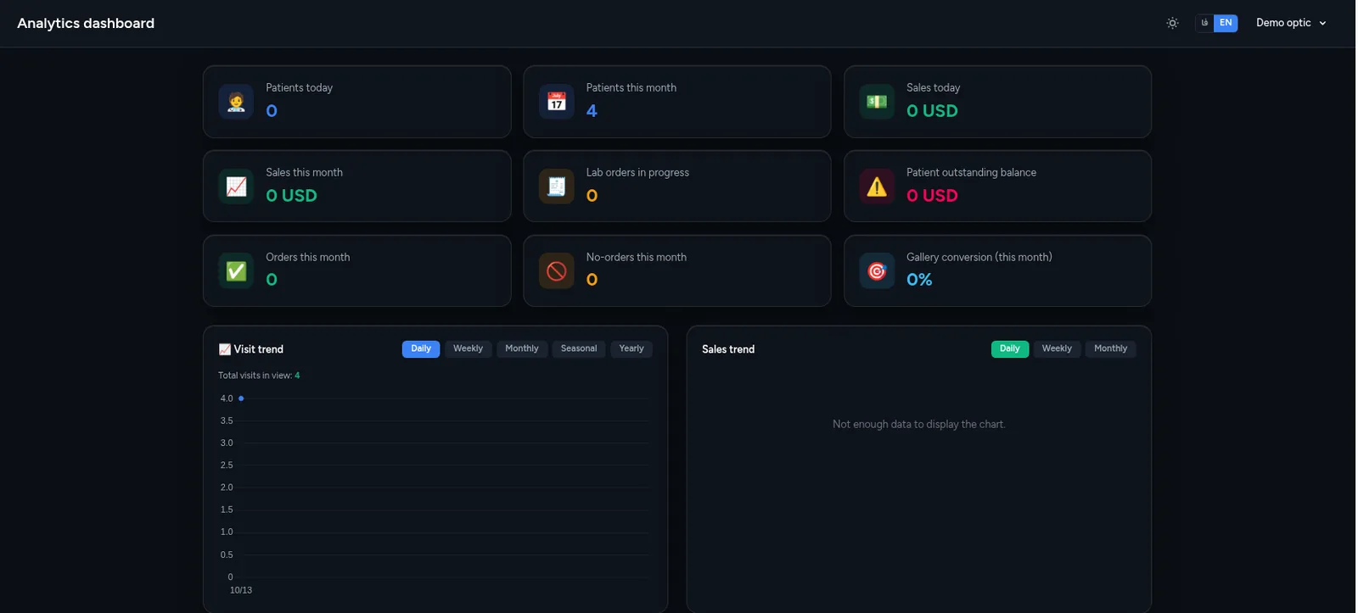Click the Patients this month value 4
Viewport: 1358px width, 613px height.
click(592, 111)
